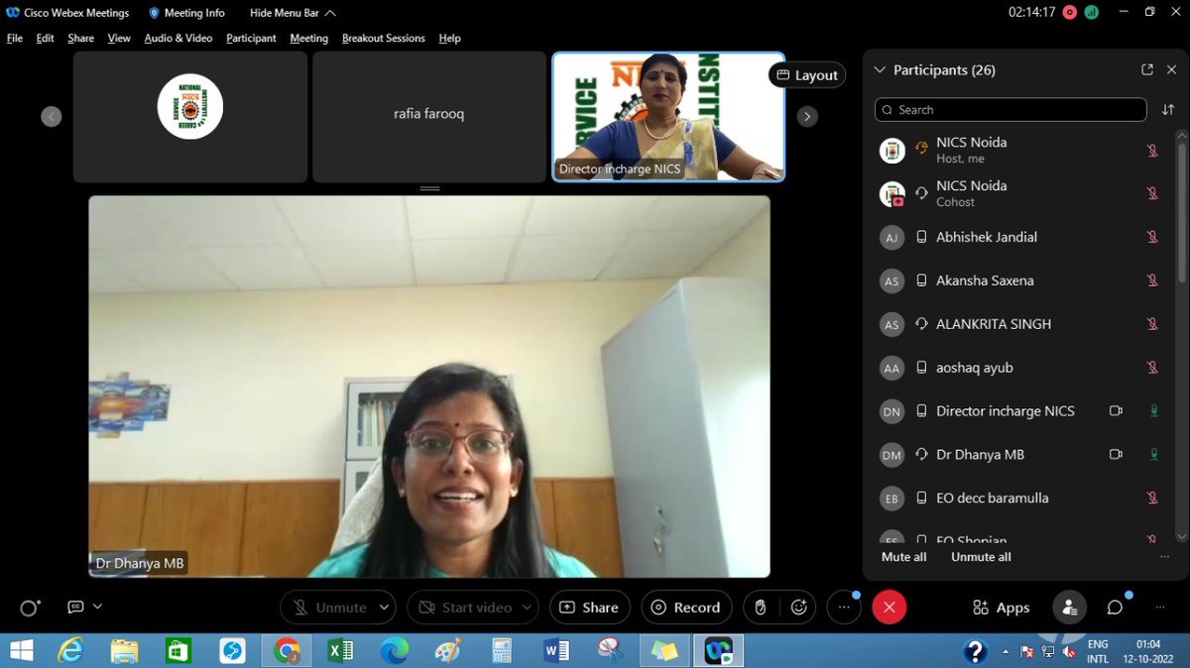Toggle the Participants panel icon

(1068, 608)
